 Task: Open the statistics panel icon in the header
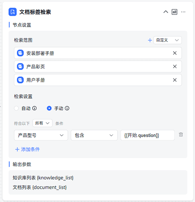point(174,12)
